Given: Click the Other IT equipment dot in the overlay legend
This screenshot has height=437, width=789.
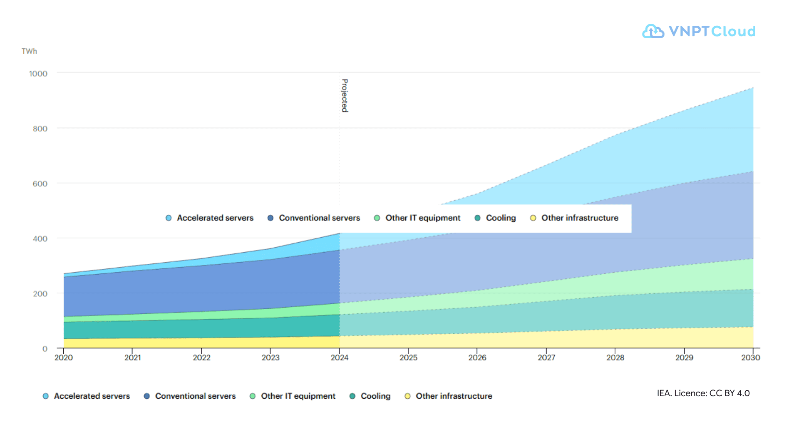Looking at the screenshot, I should pos(377,218).
